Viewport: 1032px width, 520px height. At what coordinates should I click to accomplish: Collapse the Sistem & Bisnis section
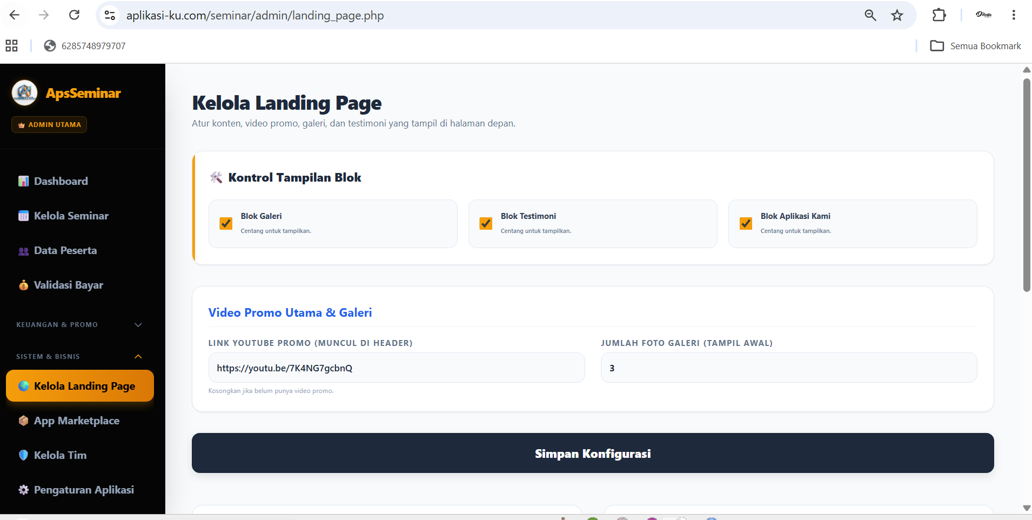[79, 357]
